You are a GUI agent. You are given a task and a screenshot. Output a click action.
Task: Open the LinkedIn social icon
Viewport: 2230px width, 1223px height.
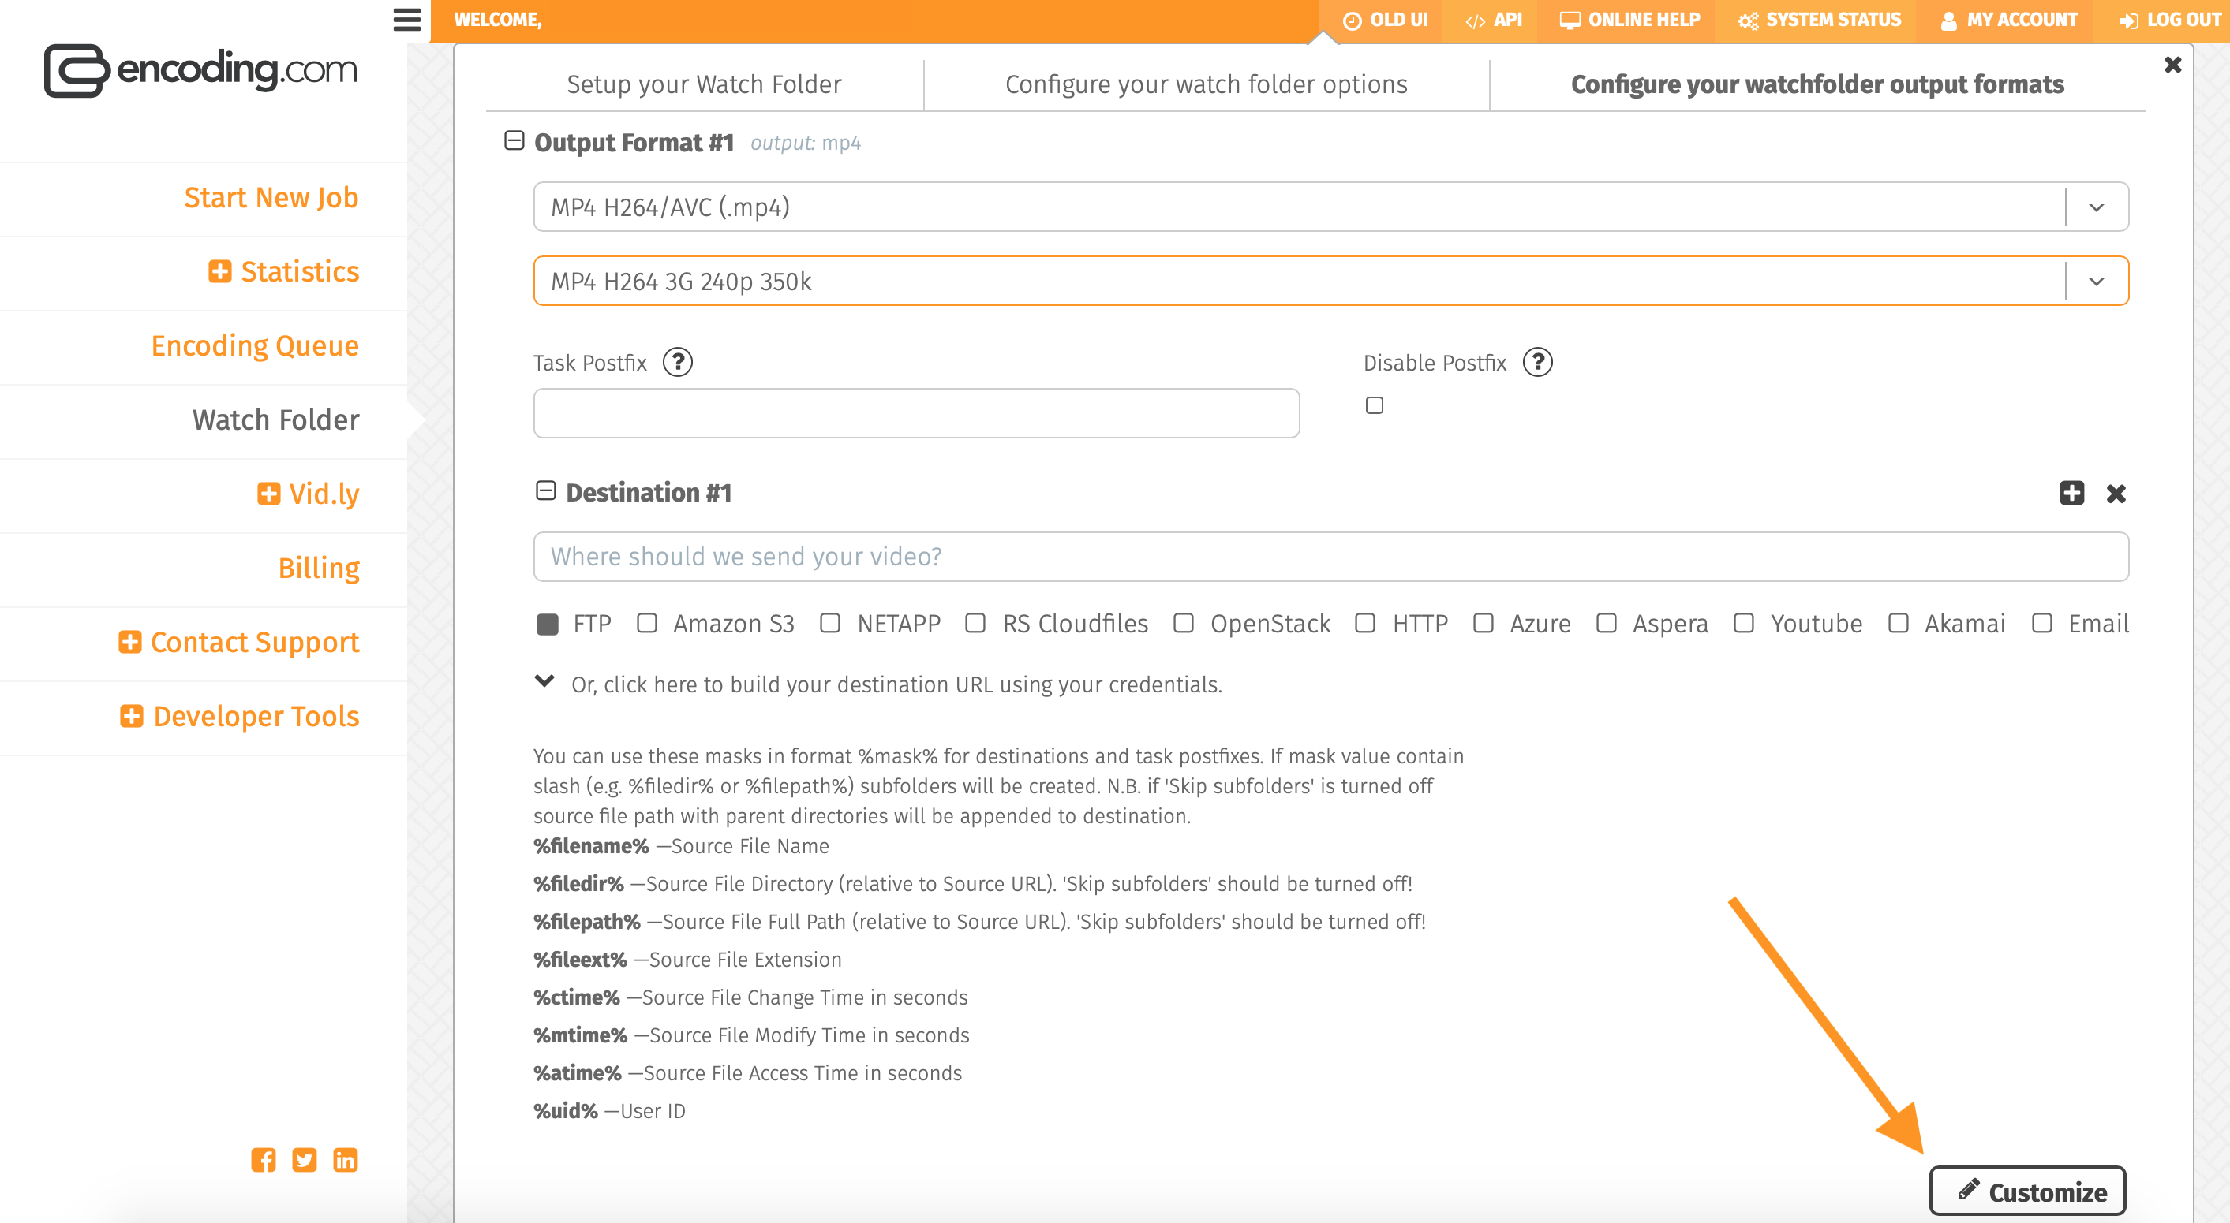(346, 1160)
